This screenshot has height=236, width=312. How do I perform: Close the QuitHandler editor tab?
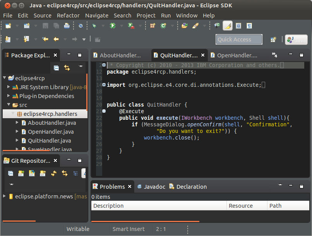pyautogui.click(x=203, y=55)
